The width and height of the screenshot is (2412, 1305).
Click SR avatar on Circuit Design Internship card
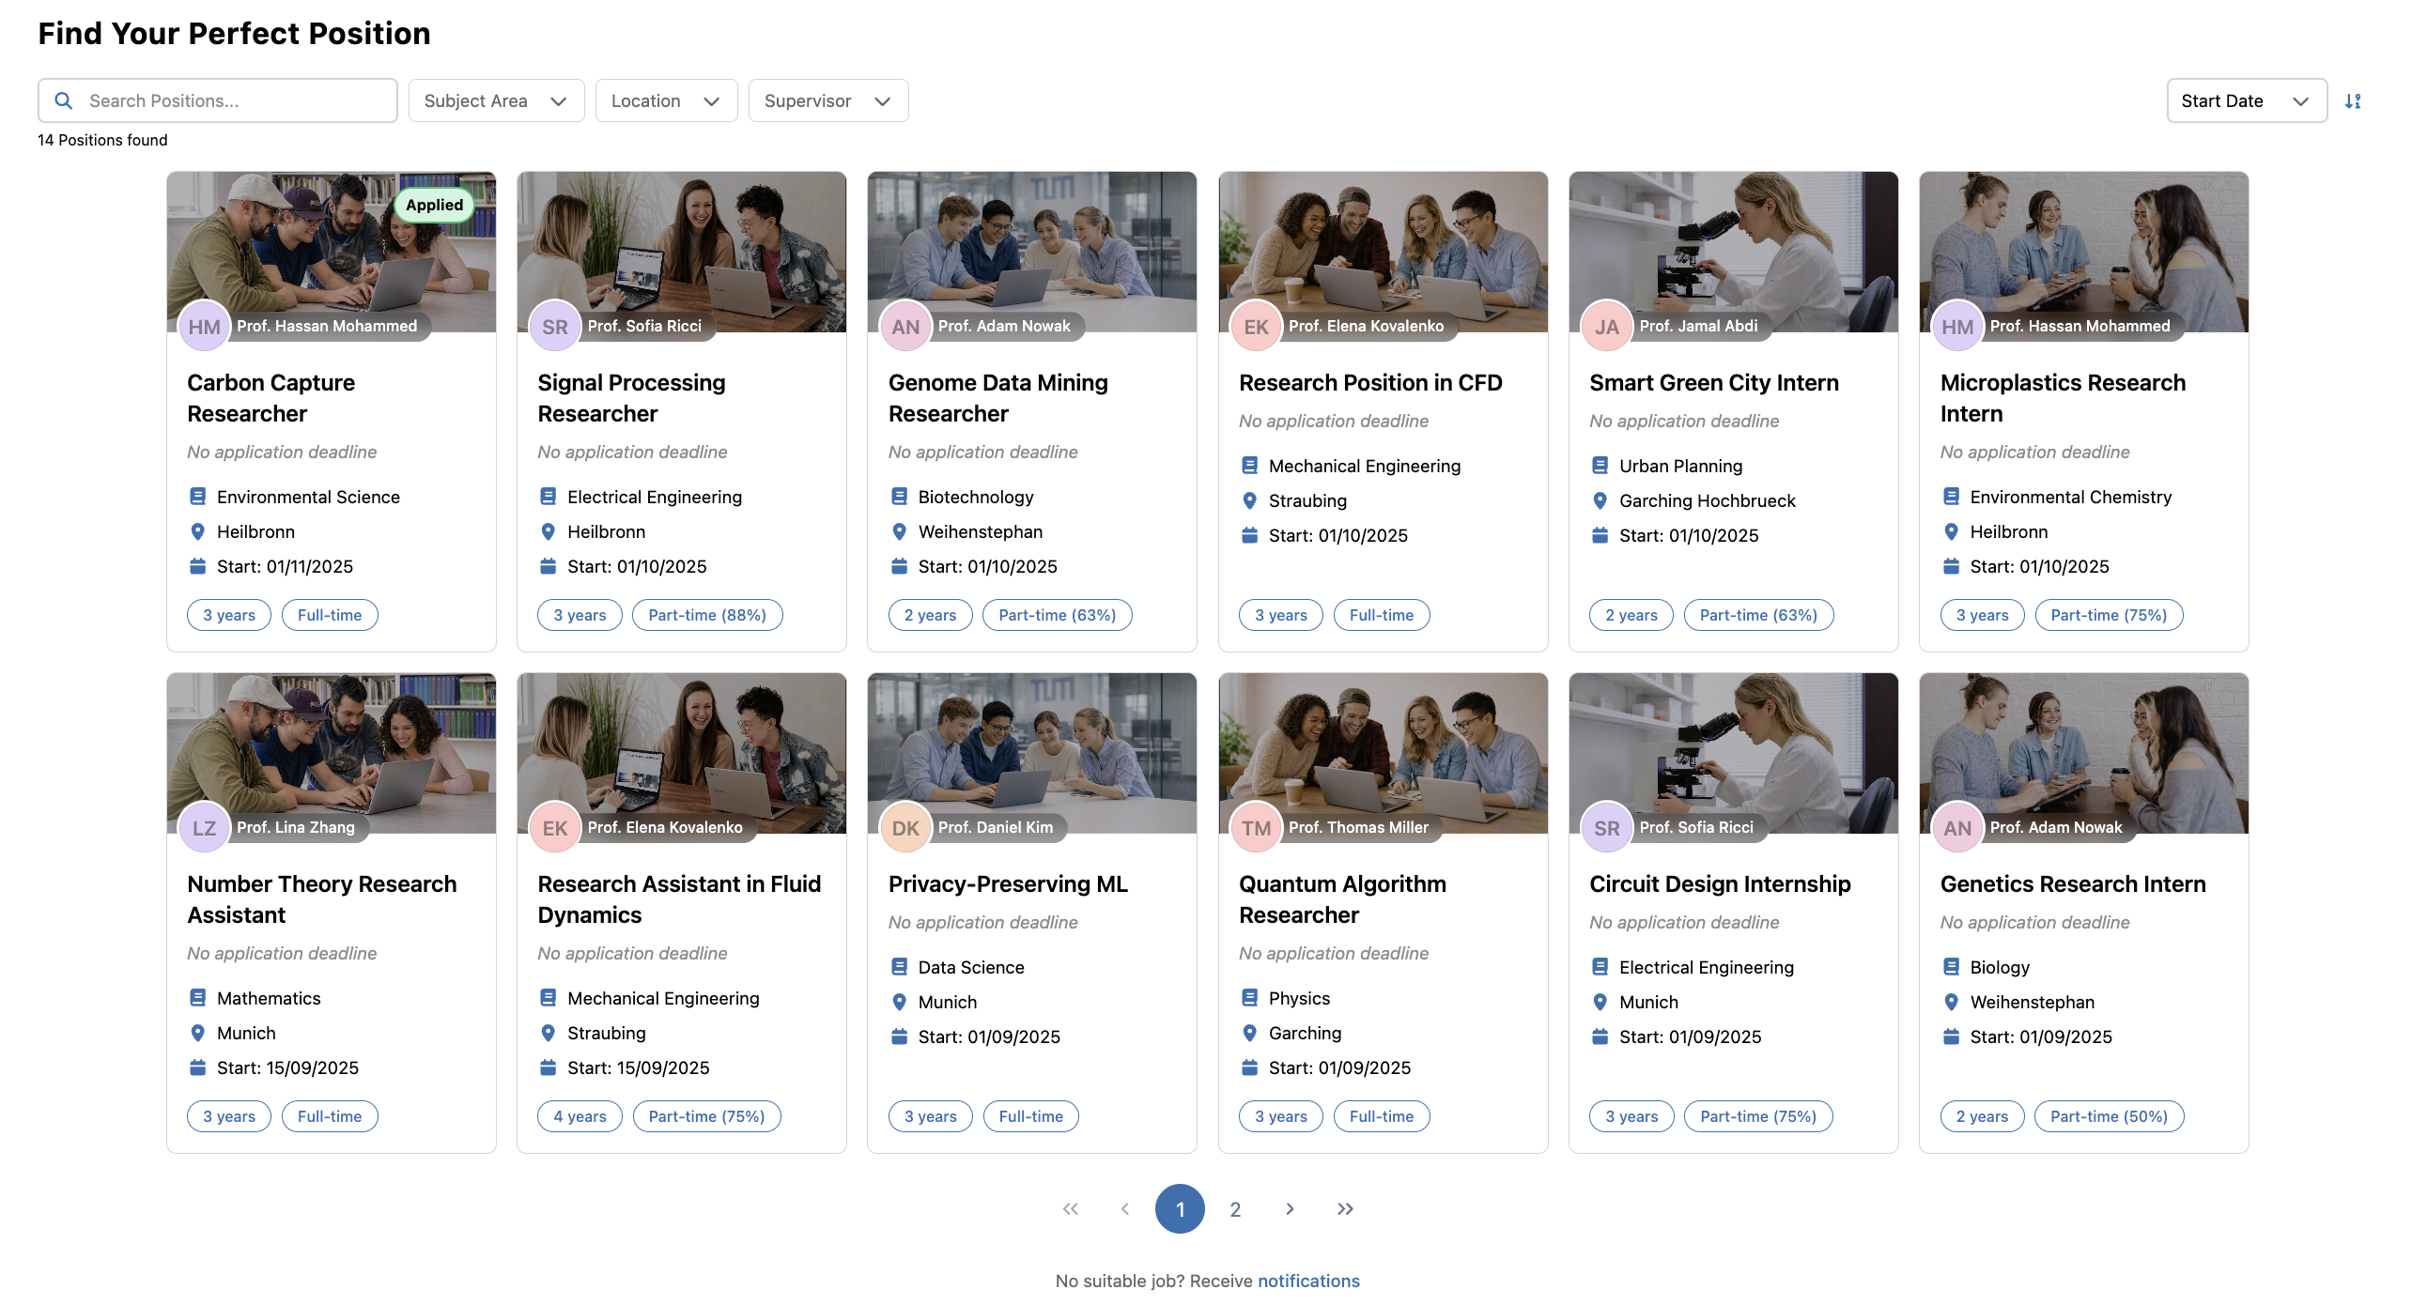tap(1607, 828)
